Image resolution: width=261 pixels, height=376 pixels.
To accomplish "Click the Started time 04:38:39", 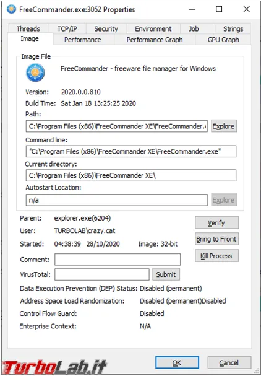I will coord(67,244).
